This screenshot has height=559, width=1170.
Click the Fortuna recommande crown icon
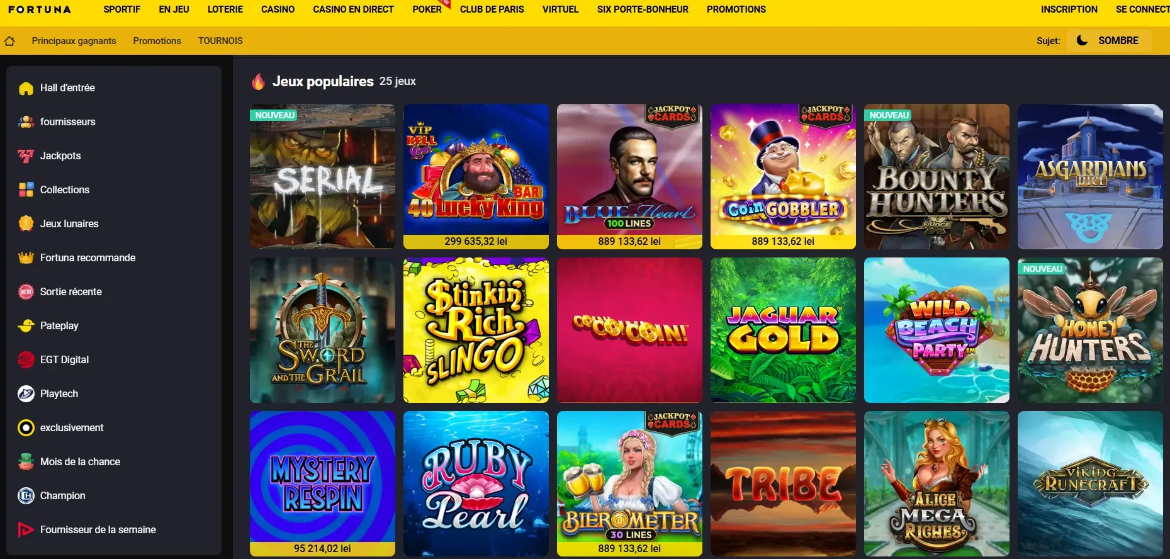[26, 258]
